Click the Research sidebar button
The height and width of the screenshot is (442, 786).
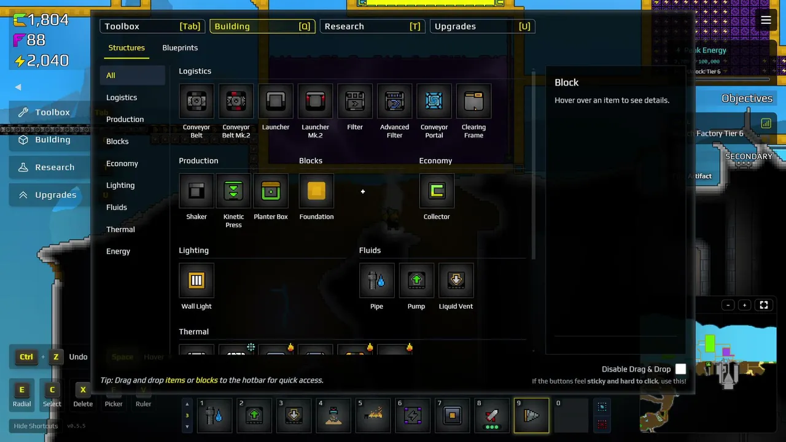click(49, 167)
